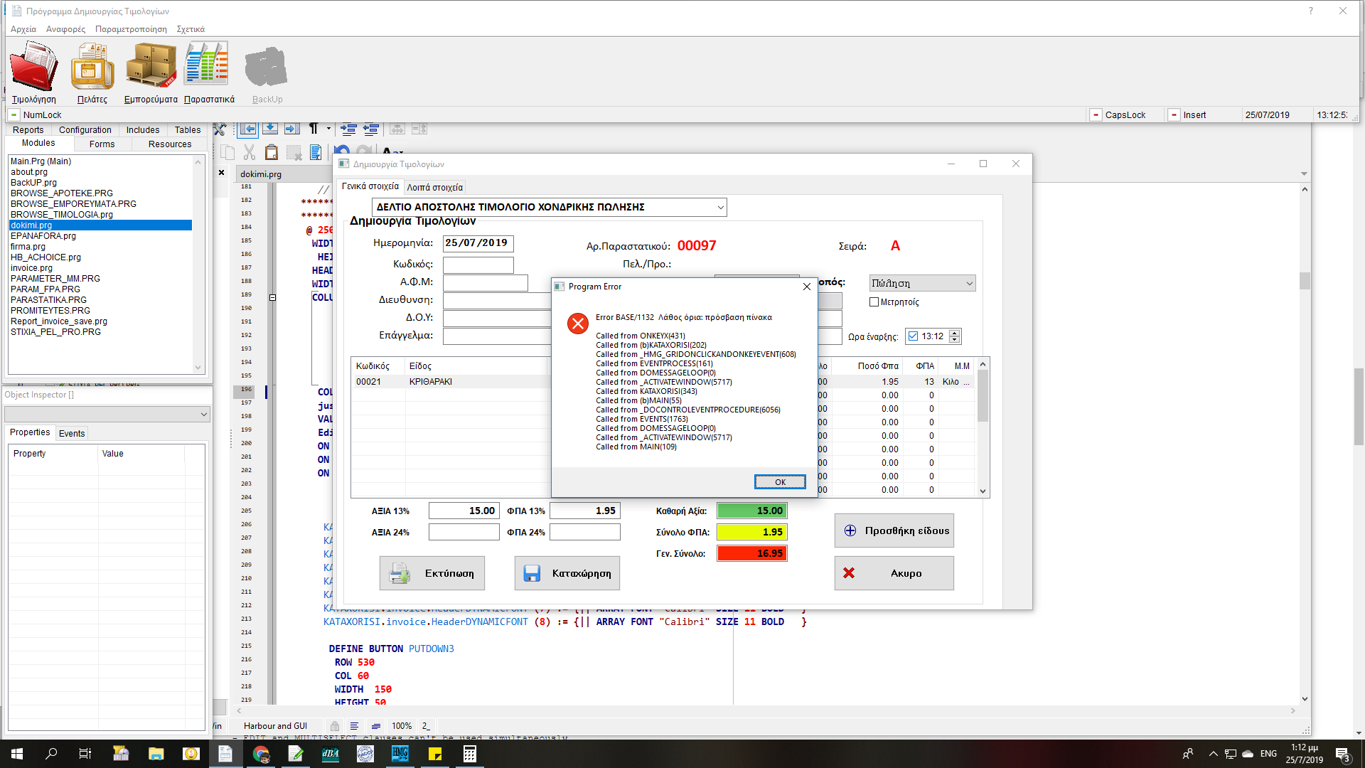Tick the Μετρητοίς checkbox
This screenshot has height=768, width=1365.
tap(874, 302)
